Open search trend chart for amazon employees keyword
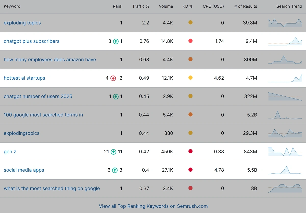This screenshot has height=213, width=306. coord(285,60)
